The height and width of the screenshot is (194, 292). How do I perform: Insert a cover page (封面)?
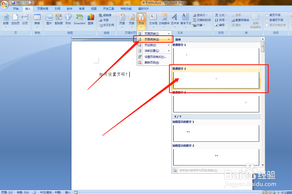(x=6, y=20)
